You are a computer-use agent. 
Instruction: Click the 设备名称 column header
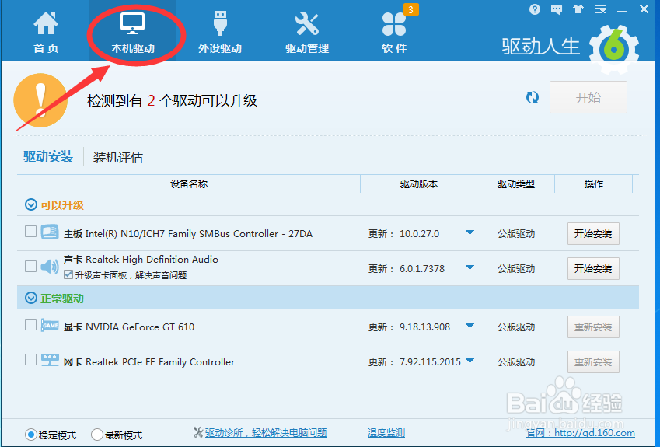[x=189, y=184]
